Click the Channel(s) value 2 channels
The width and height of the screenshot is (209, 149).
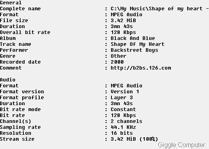click(127, 121)
